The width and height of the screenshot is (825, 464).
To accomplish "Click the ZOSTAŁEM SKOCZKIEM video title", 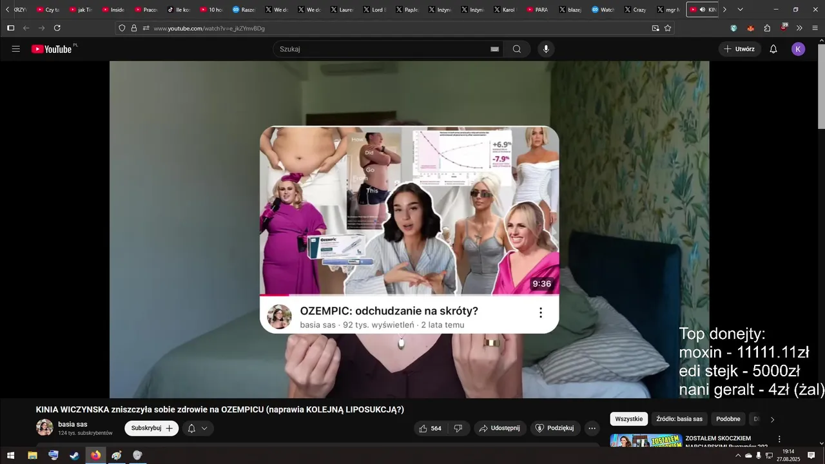I will coord(726,442).
